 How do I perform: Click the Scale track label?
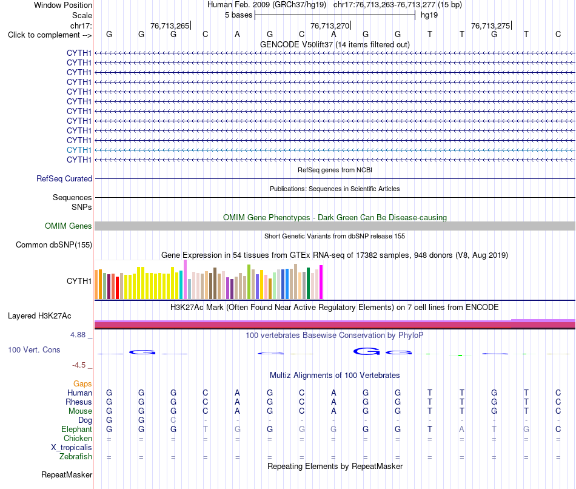tap(82, 15)
